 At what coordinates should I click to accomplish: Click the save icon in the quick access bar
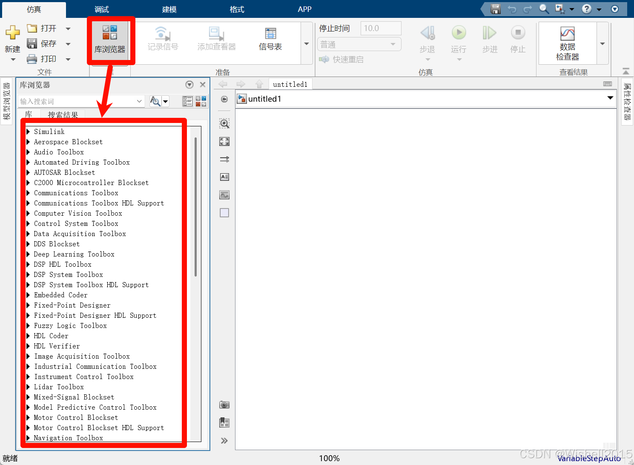pos(495,9)
